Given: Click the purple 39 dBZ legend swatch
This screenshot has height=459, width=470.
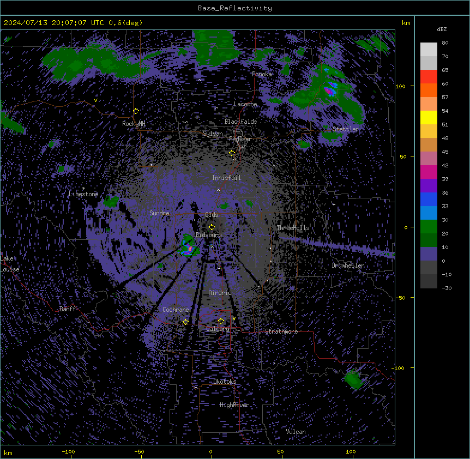Looking at the screenshot, I should (429, 185).
